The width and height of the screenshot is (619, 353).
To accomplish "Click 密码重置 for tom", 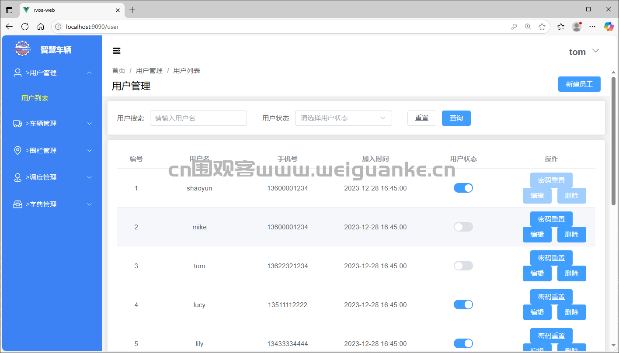I will pyautogui.click(x=551, y=258).
